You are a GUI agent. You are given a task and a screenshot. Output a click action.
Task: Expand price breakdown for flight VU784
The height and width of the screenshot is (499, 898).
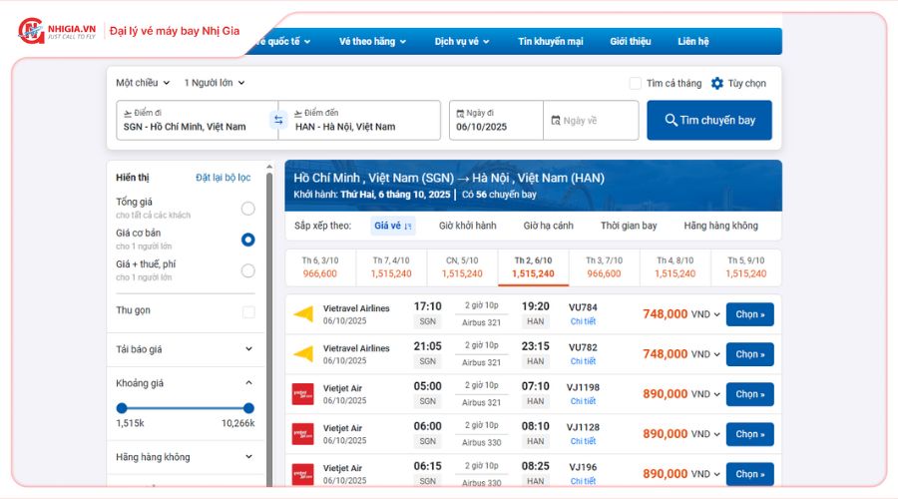pyautogui.click(x=716, y=314)
